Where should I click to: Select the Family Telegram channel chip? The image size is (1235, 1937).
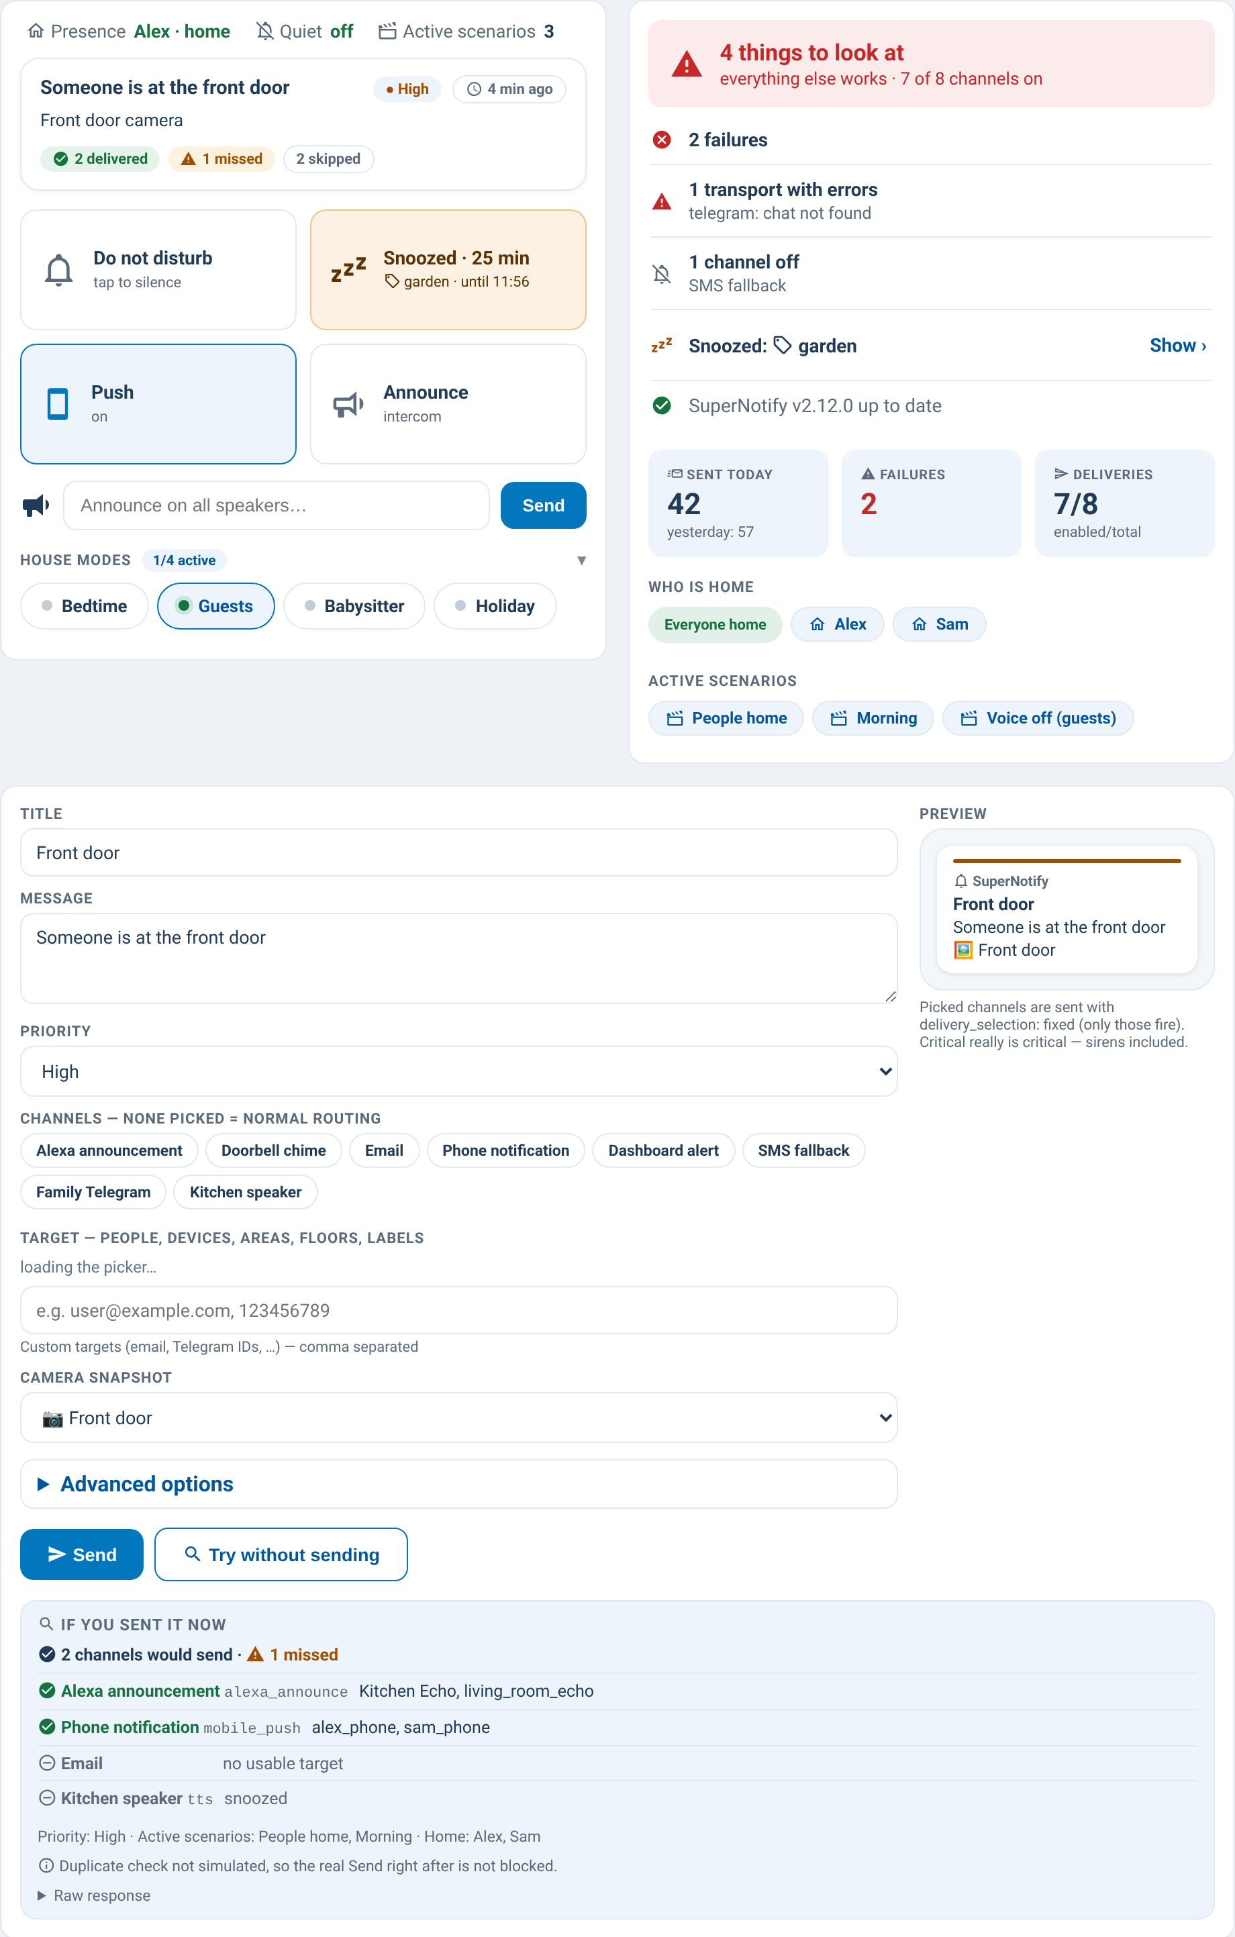tap(93, 1192)
